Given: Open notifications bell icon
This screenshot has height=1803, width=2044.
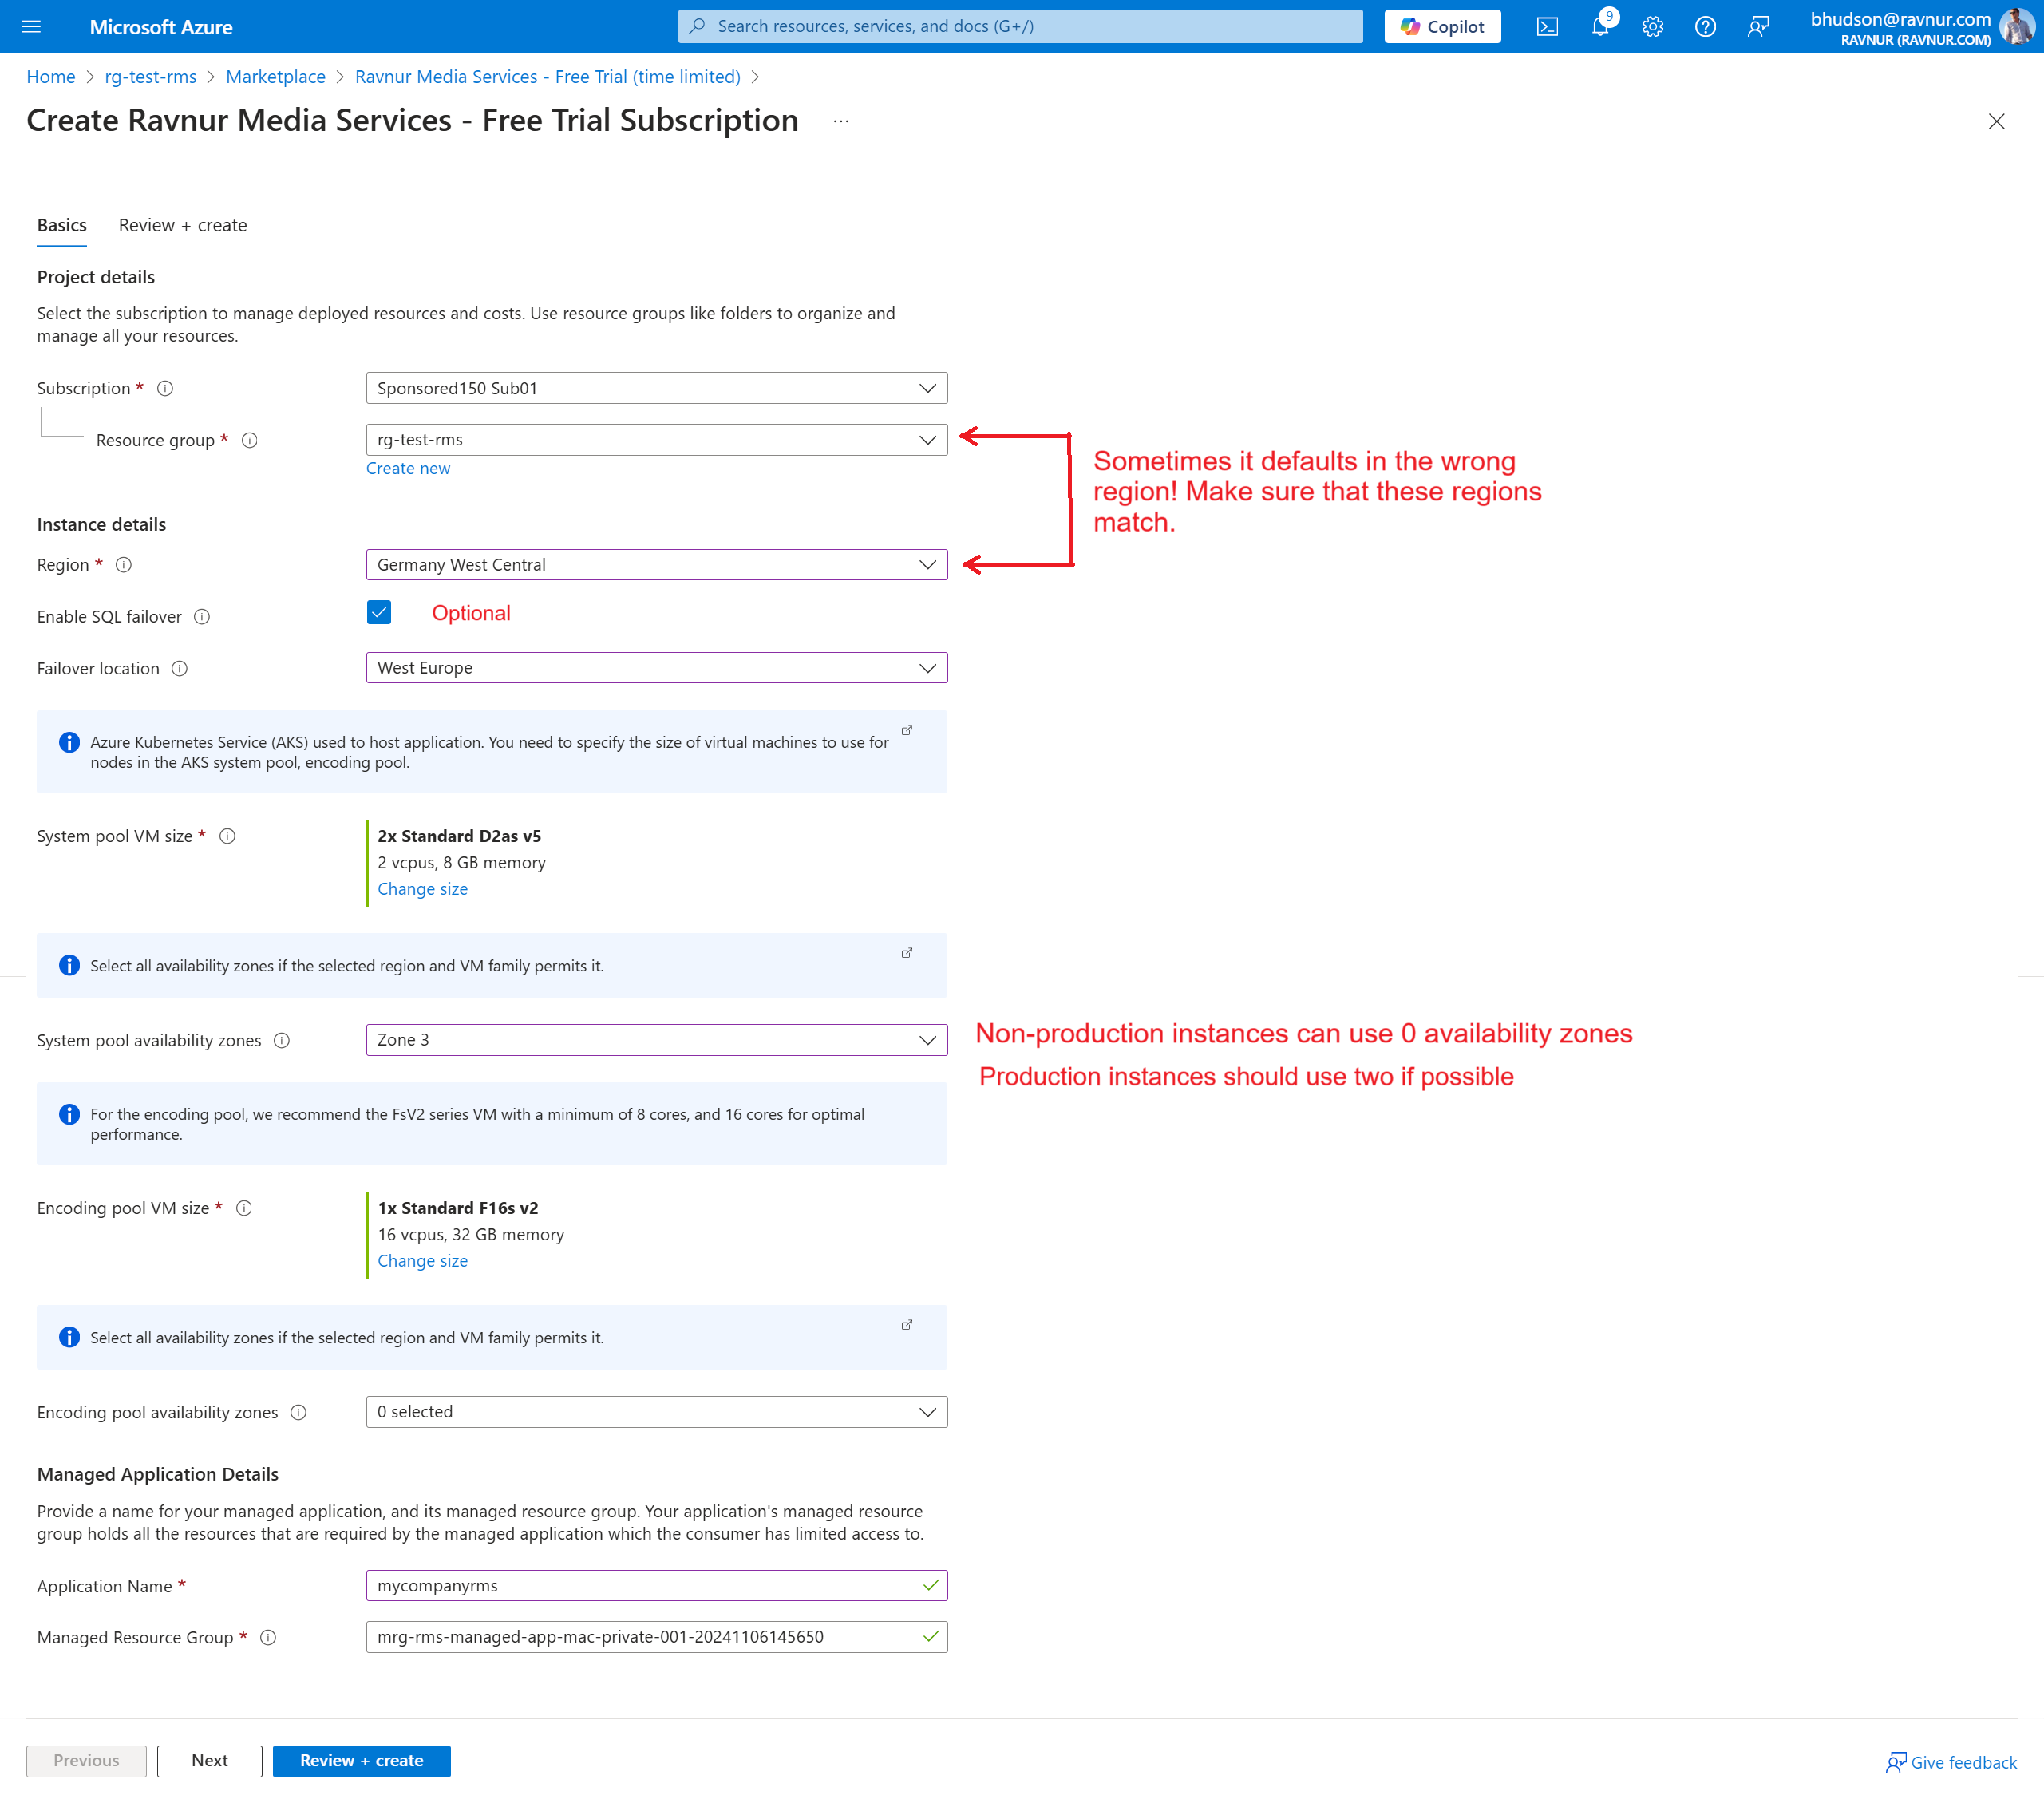Looking at the screenshot, I should click(1601, 27).
